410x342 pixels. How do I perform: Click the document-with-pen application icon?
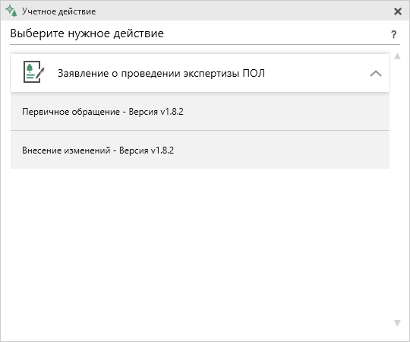[x=33, y=72]
